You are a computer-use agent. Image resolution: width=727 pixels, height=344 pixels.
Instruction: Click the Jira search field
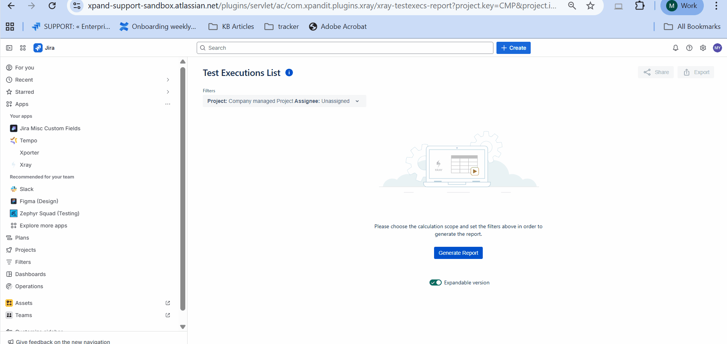[x=345, y=48]
